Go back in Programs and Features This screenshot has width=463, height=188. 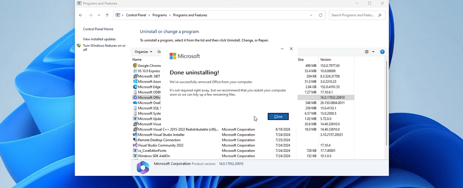pos(80,15)
